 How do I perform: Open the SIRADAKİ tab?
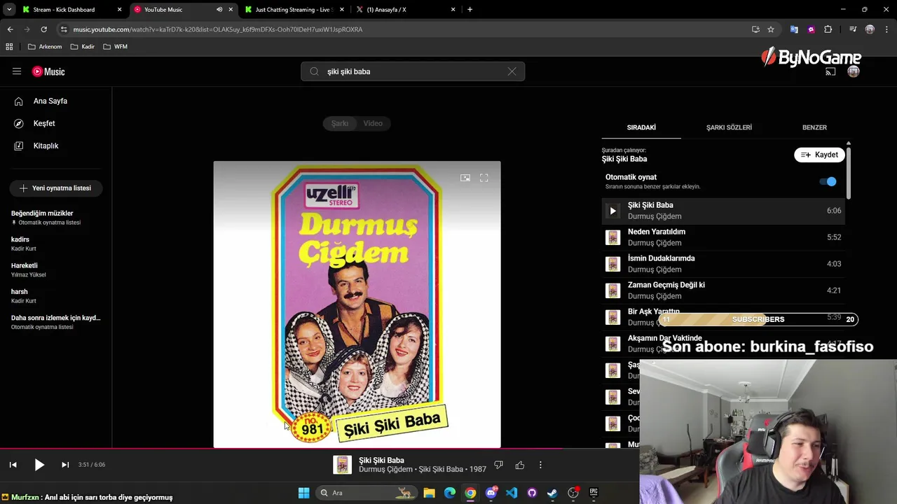coord(641,127)
